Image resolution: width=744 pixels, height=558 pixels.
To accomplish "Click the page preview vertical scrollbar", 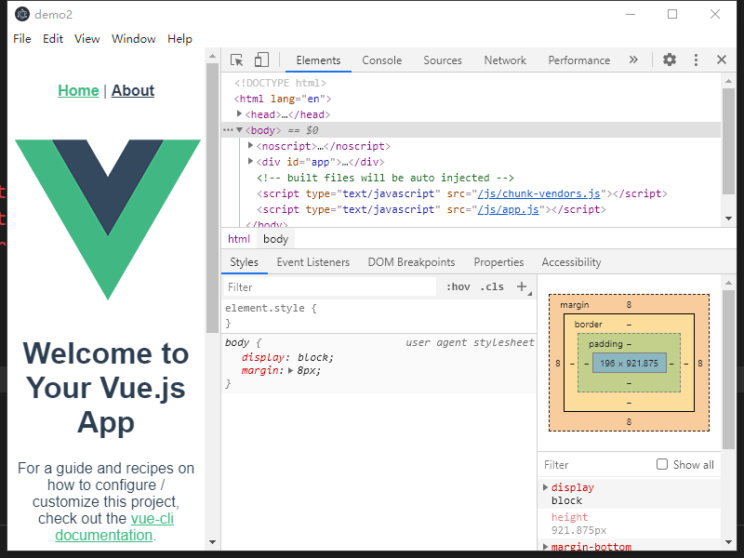I will pyautogui.click(x=212, y=198).
